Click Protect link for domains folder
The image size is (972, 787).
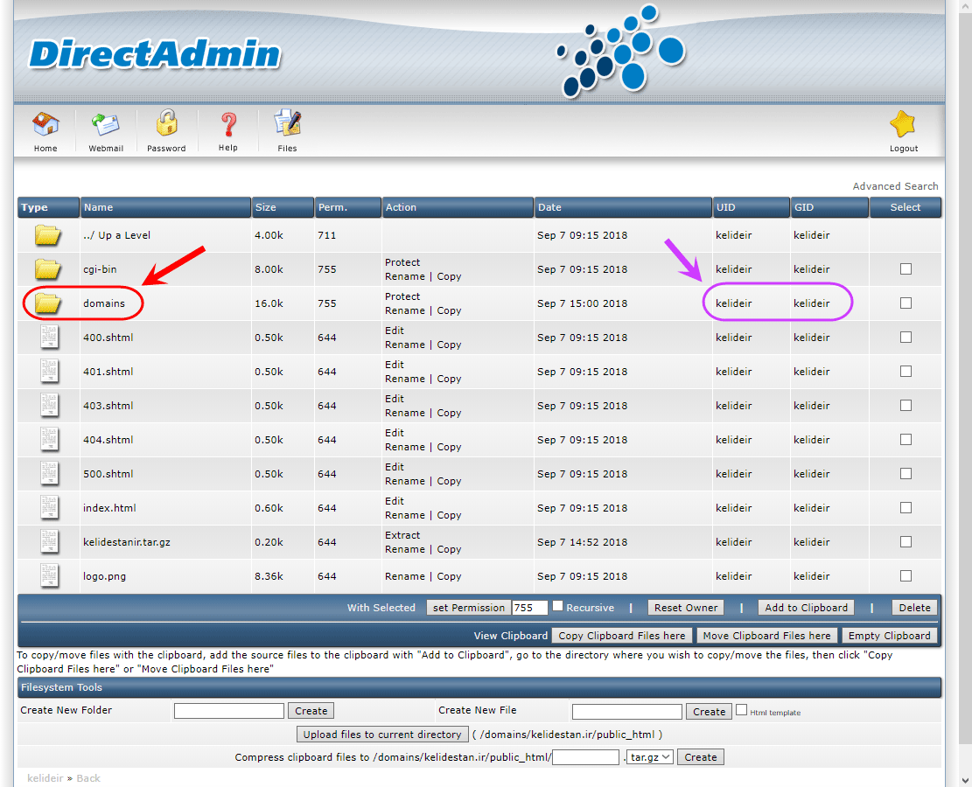402,296
